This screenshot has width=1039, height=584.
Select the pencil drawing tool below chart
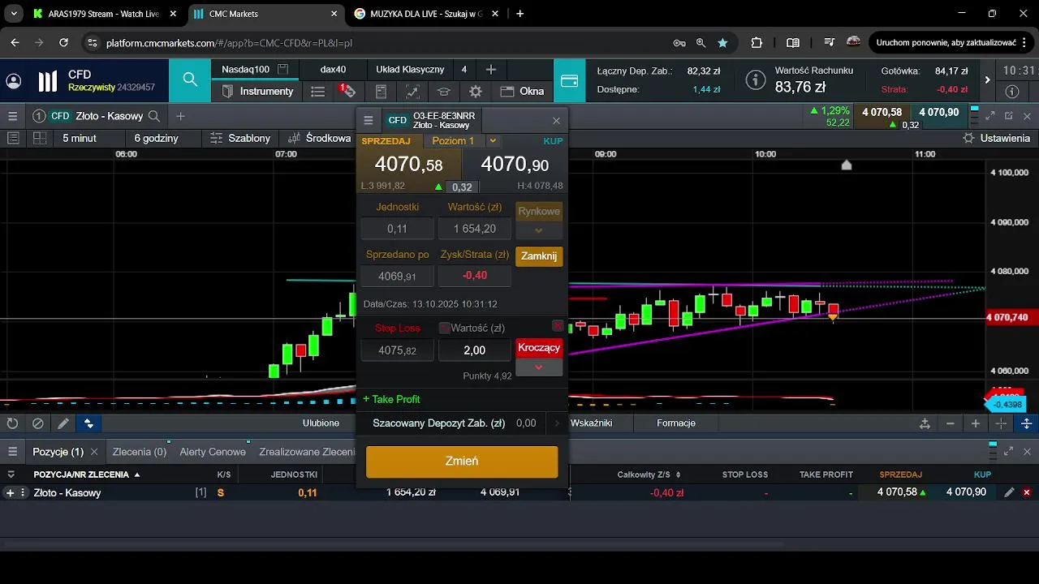coord(63,423)
